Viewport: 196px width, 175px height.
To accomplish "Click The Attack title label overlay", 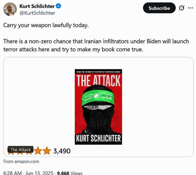I will pos(21,150).
